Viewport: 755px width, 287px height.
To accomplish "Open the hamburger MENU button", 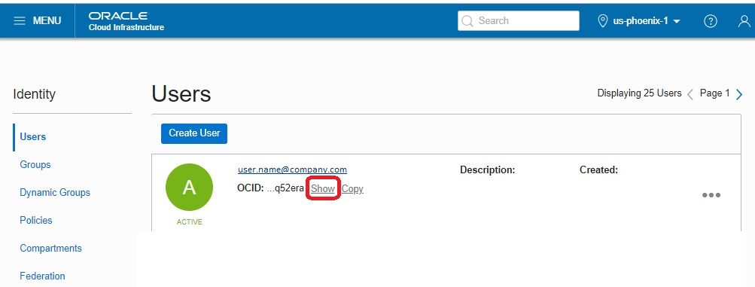I will 38,20.
